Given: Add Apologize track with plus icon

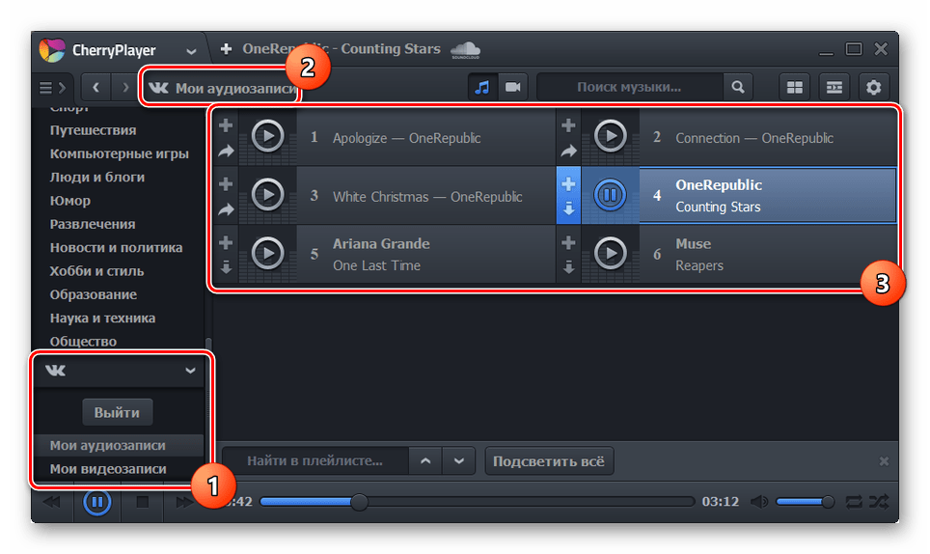Looking at the screenshot, I should click(226, 125).
